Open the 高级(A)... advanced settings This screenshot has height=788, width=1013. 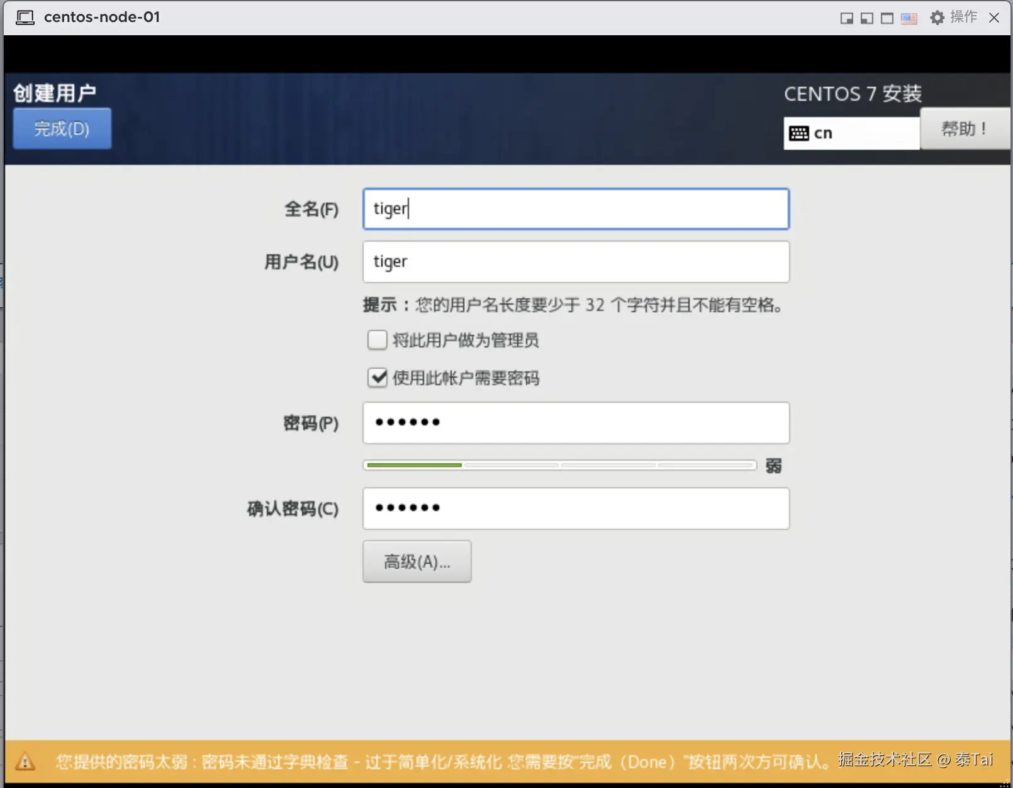pyautogui.click(x=417, y=561)
